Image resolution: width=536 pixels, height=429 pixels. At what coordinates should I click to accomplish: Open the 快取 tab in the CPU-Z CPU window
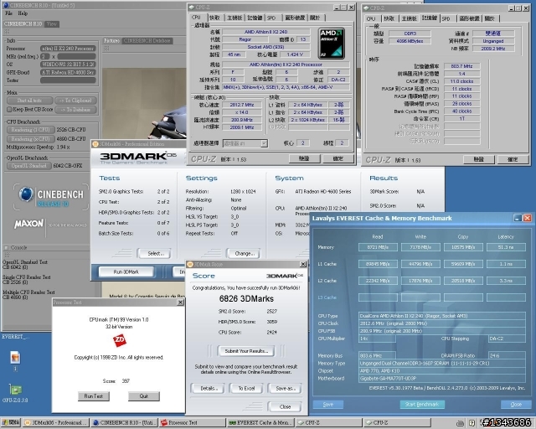pyautogui.click(x=215, y=18)
